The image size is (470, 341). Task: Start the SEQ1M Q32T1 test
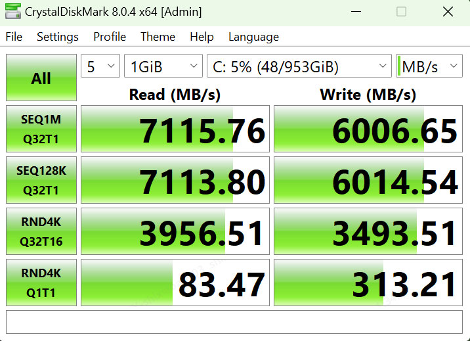point(41,128)
